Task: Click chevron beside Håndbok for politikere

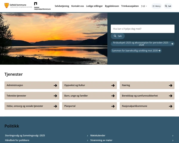Action: click(x=87, y=140)
